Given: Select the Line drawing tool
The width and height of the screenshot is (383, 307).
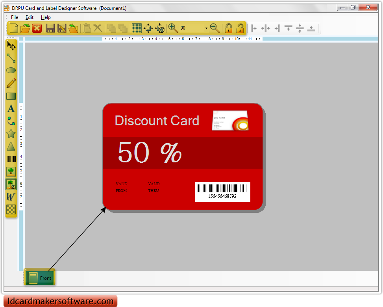Looking at the screenshot, I should tap(11, 58).
